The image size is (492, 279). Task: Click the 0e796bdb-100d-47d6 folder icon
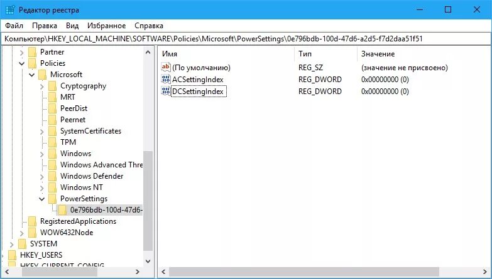click(x=62, y=210)
